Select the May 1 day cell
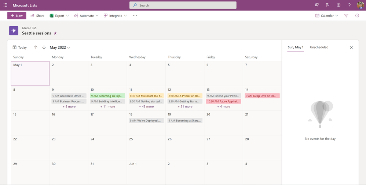 click(30, 73)
